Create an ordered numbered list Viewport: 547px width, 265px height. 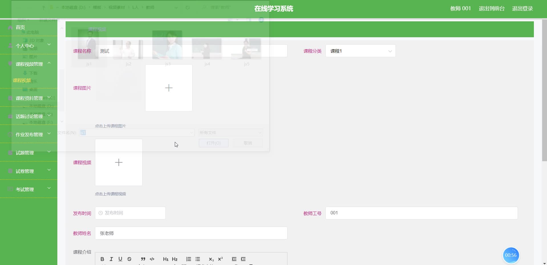(189, 259)
